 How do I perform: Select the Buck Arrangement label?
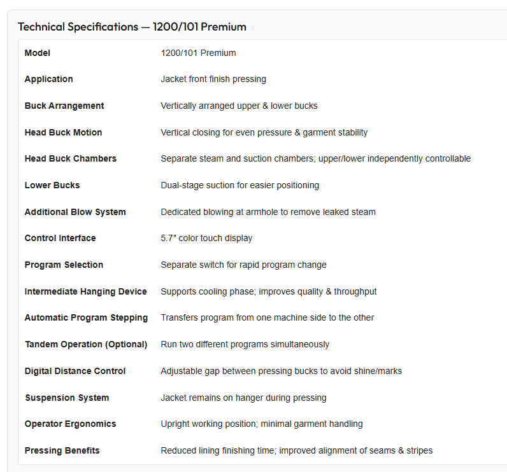64,106
